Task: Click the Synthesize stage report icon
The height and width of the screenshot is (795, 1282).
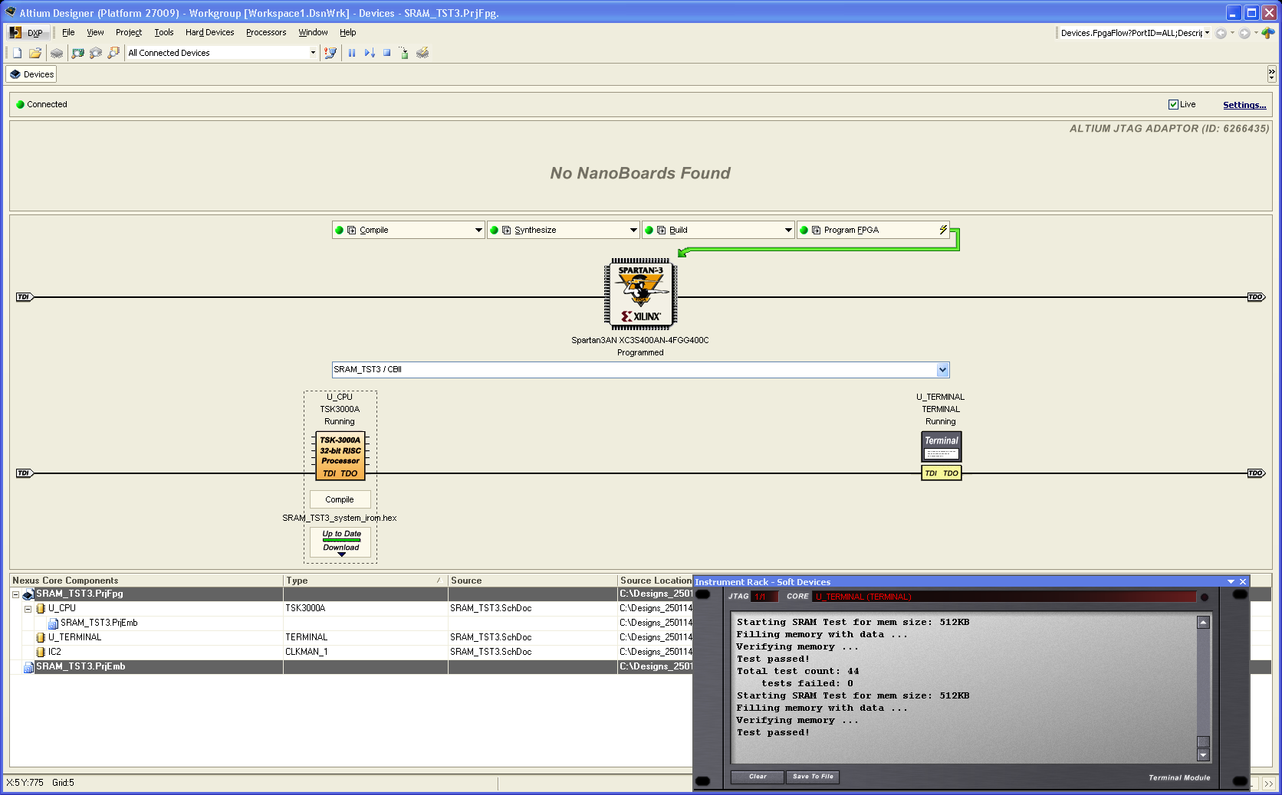Action: [507, 230]
